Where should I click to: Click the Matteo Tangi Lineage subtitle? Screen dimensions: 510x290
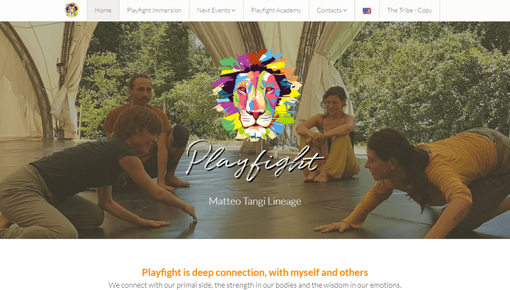[255, 202]
